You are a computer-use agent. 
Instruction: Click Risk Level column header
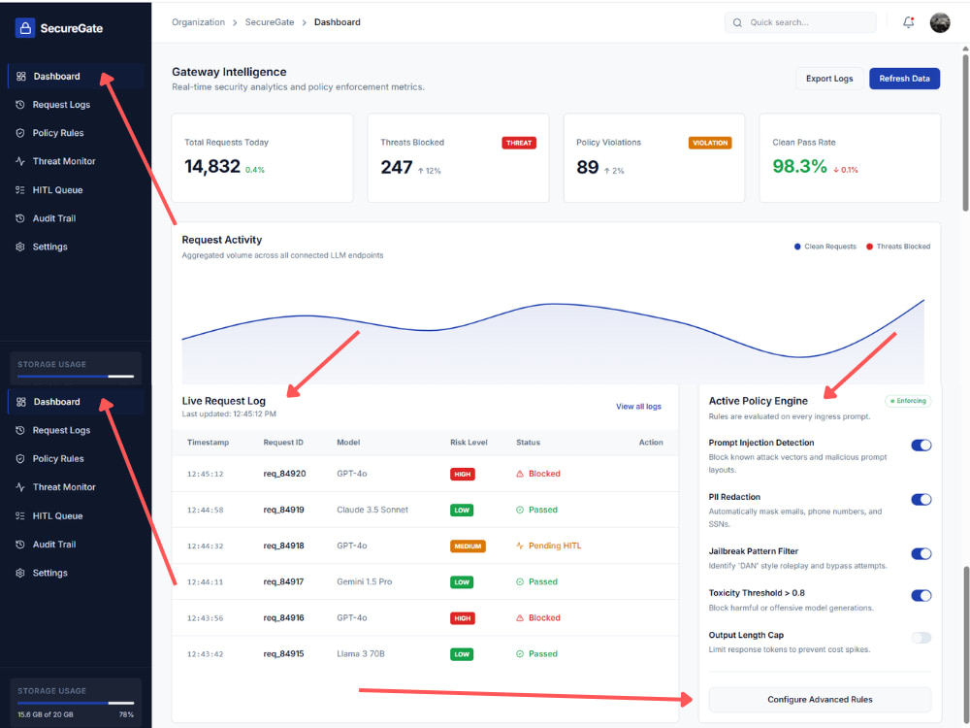pyautogui.click(x=469, y=443)
